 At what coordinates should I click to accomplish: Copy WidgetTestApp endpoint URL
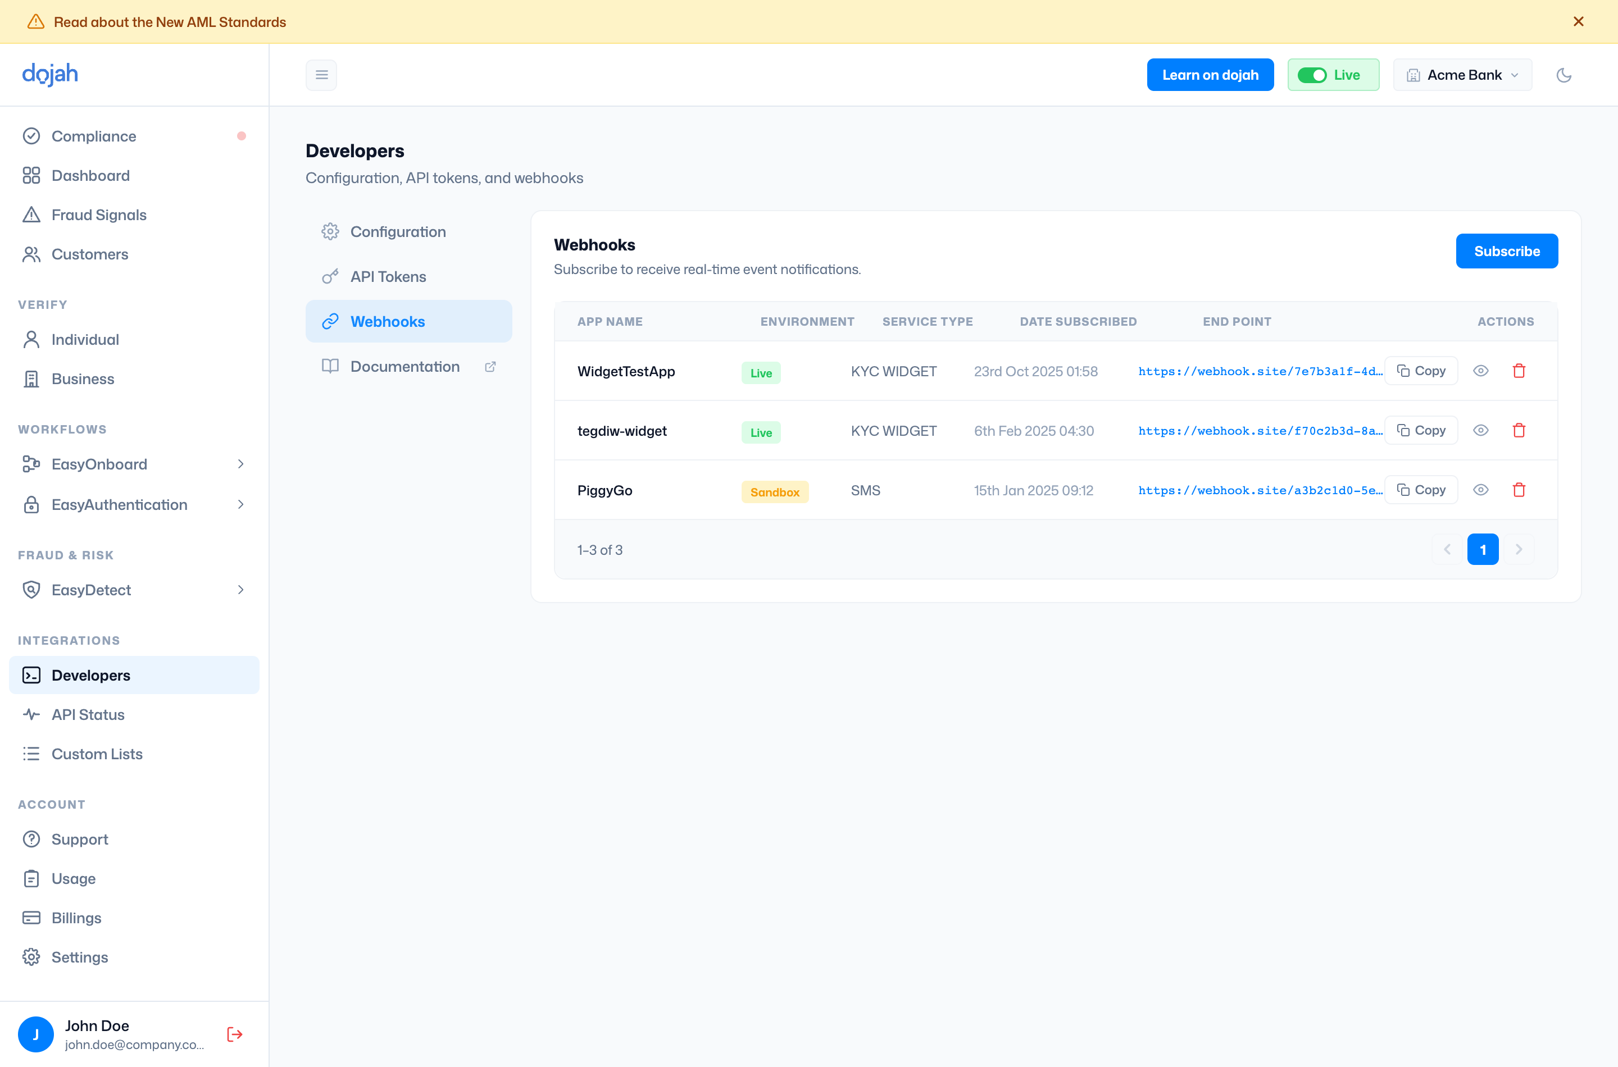pos(1421,371)
